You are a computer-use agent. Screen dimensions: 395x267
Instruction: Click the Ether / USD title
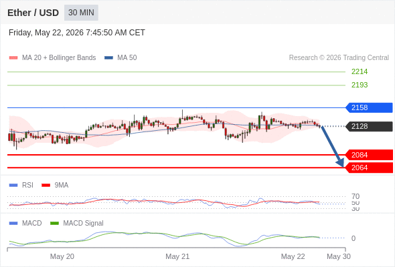[33, 13]
